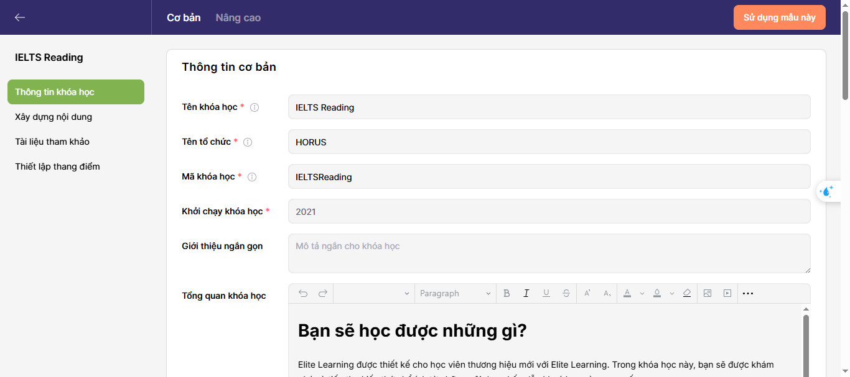This screenshot has height=377, width=850.
Task: Apply the text color button
Action: coord(627,293)
